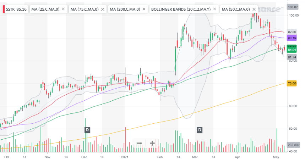Remove the MA (75,C,MA,0) indicator

point(102,9)
